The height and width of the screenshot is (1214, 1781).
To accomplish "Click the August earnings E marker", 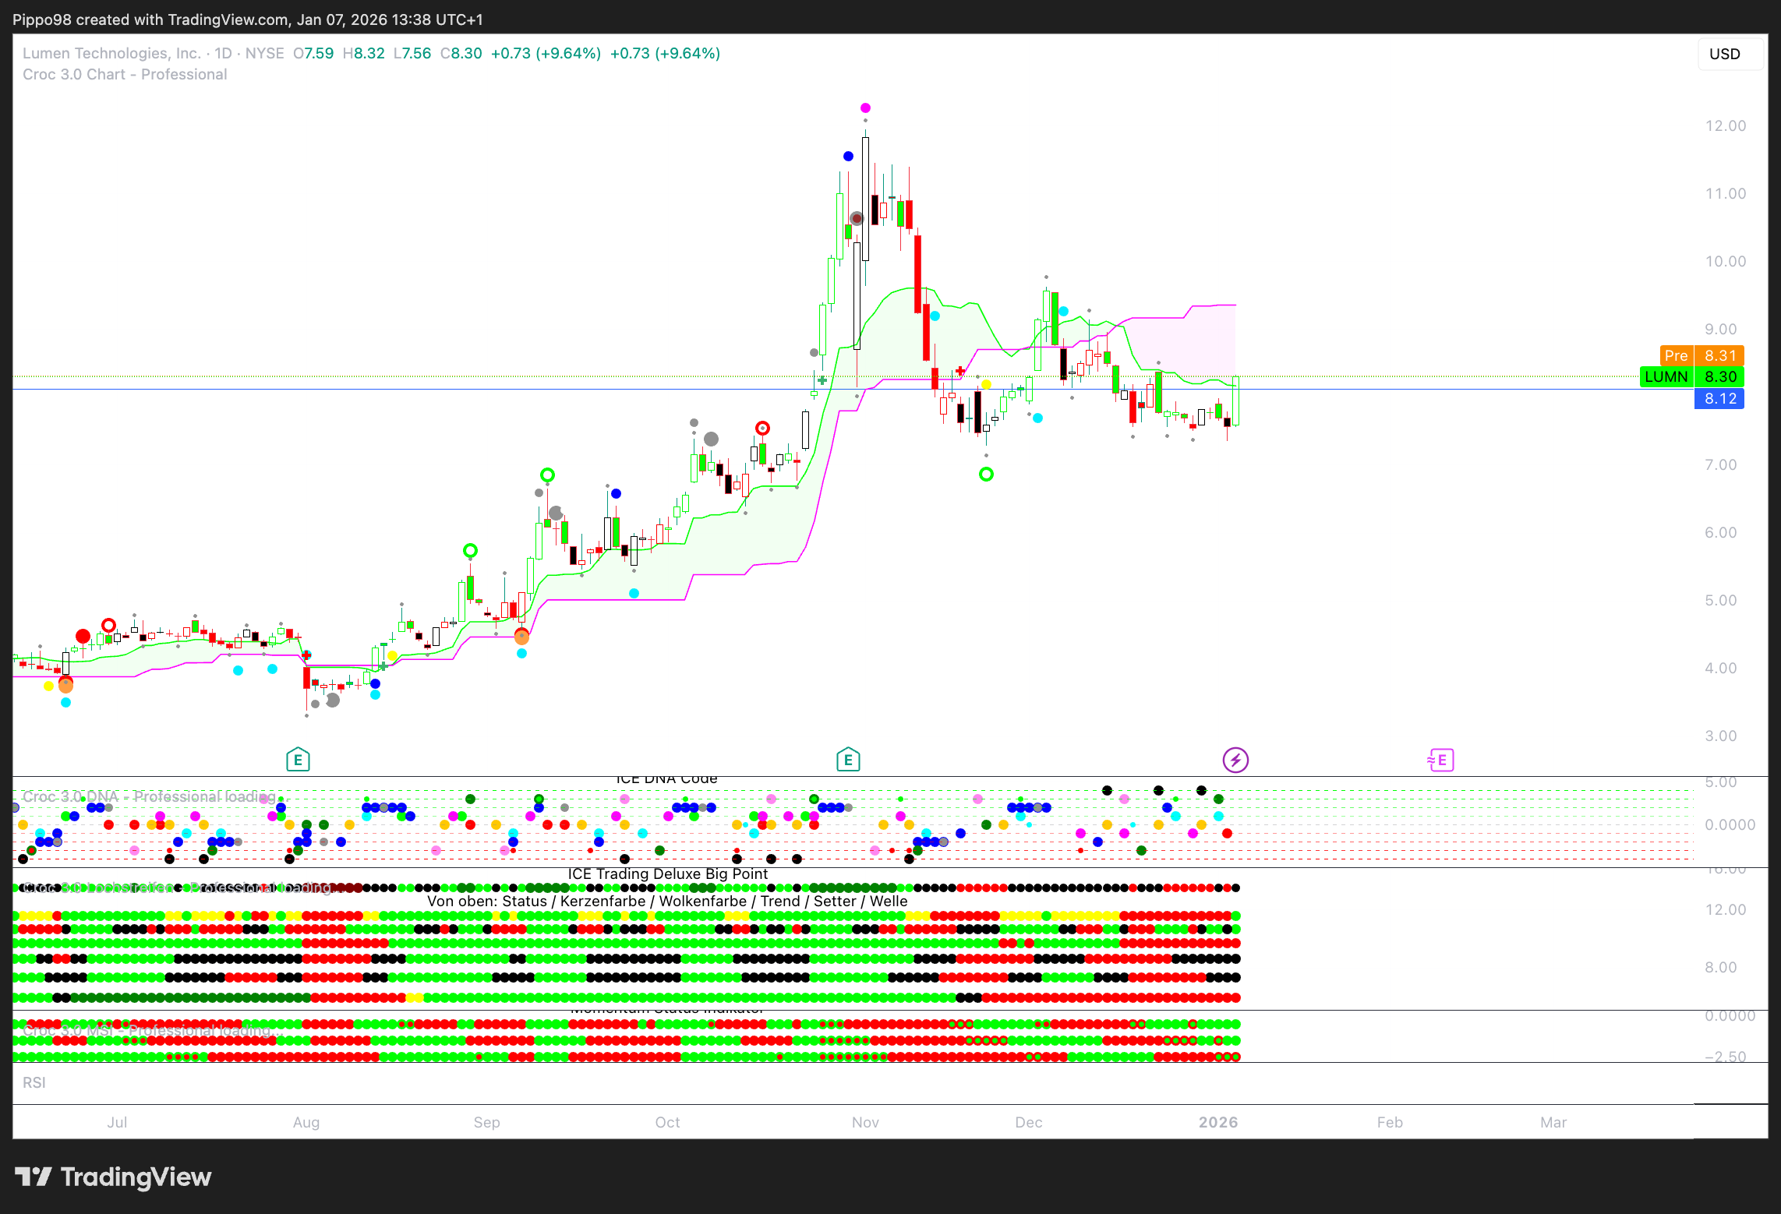I will [x=298, y=759].
